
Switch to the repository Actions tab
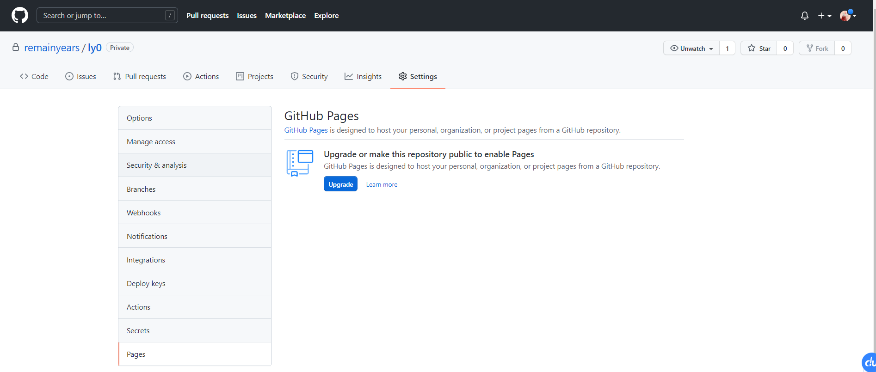coord(201,76)
